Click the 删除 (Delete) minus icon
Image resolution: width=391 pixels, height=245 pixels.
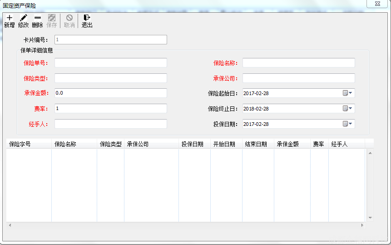(38, 18)
